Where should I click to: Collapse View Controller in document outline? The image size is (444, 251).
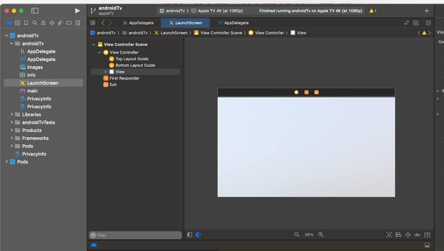[99, 52]
